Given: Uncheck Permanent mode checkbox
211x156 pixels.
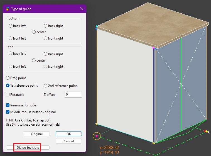Looking at the screenshot, I should coord(8,105).
